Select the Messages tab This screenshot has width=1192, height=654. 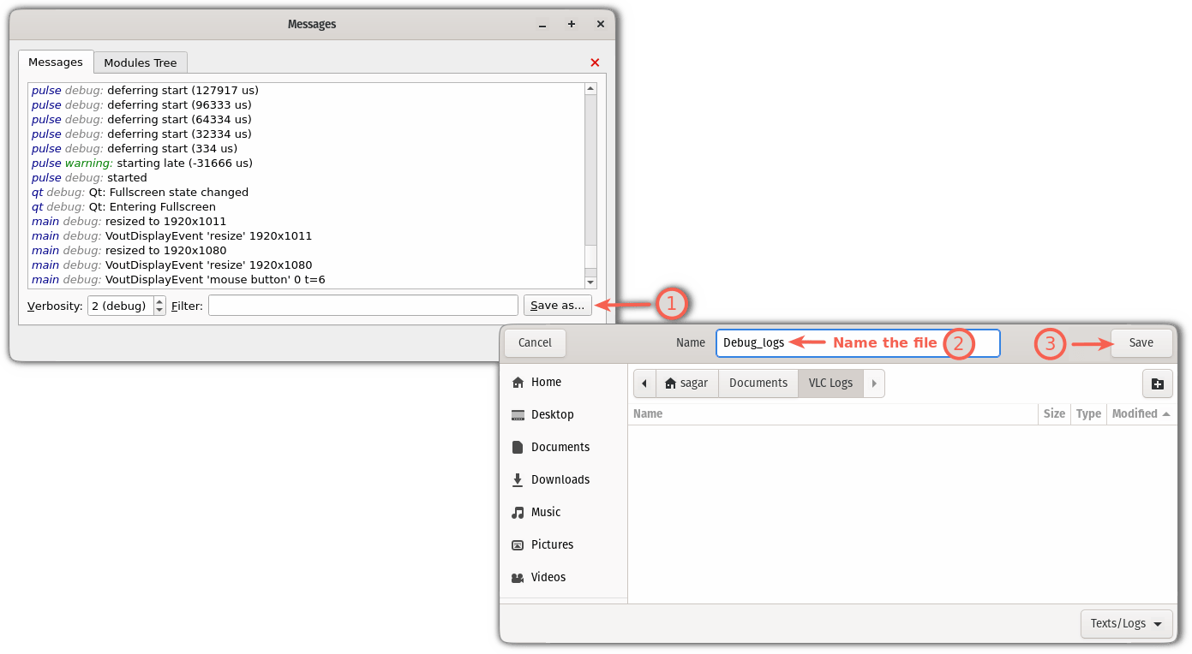tap(56, 62)
